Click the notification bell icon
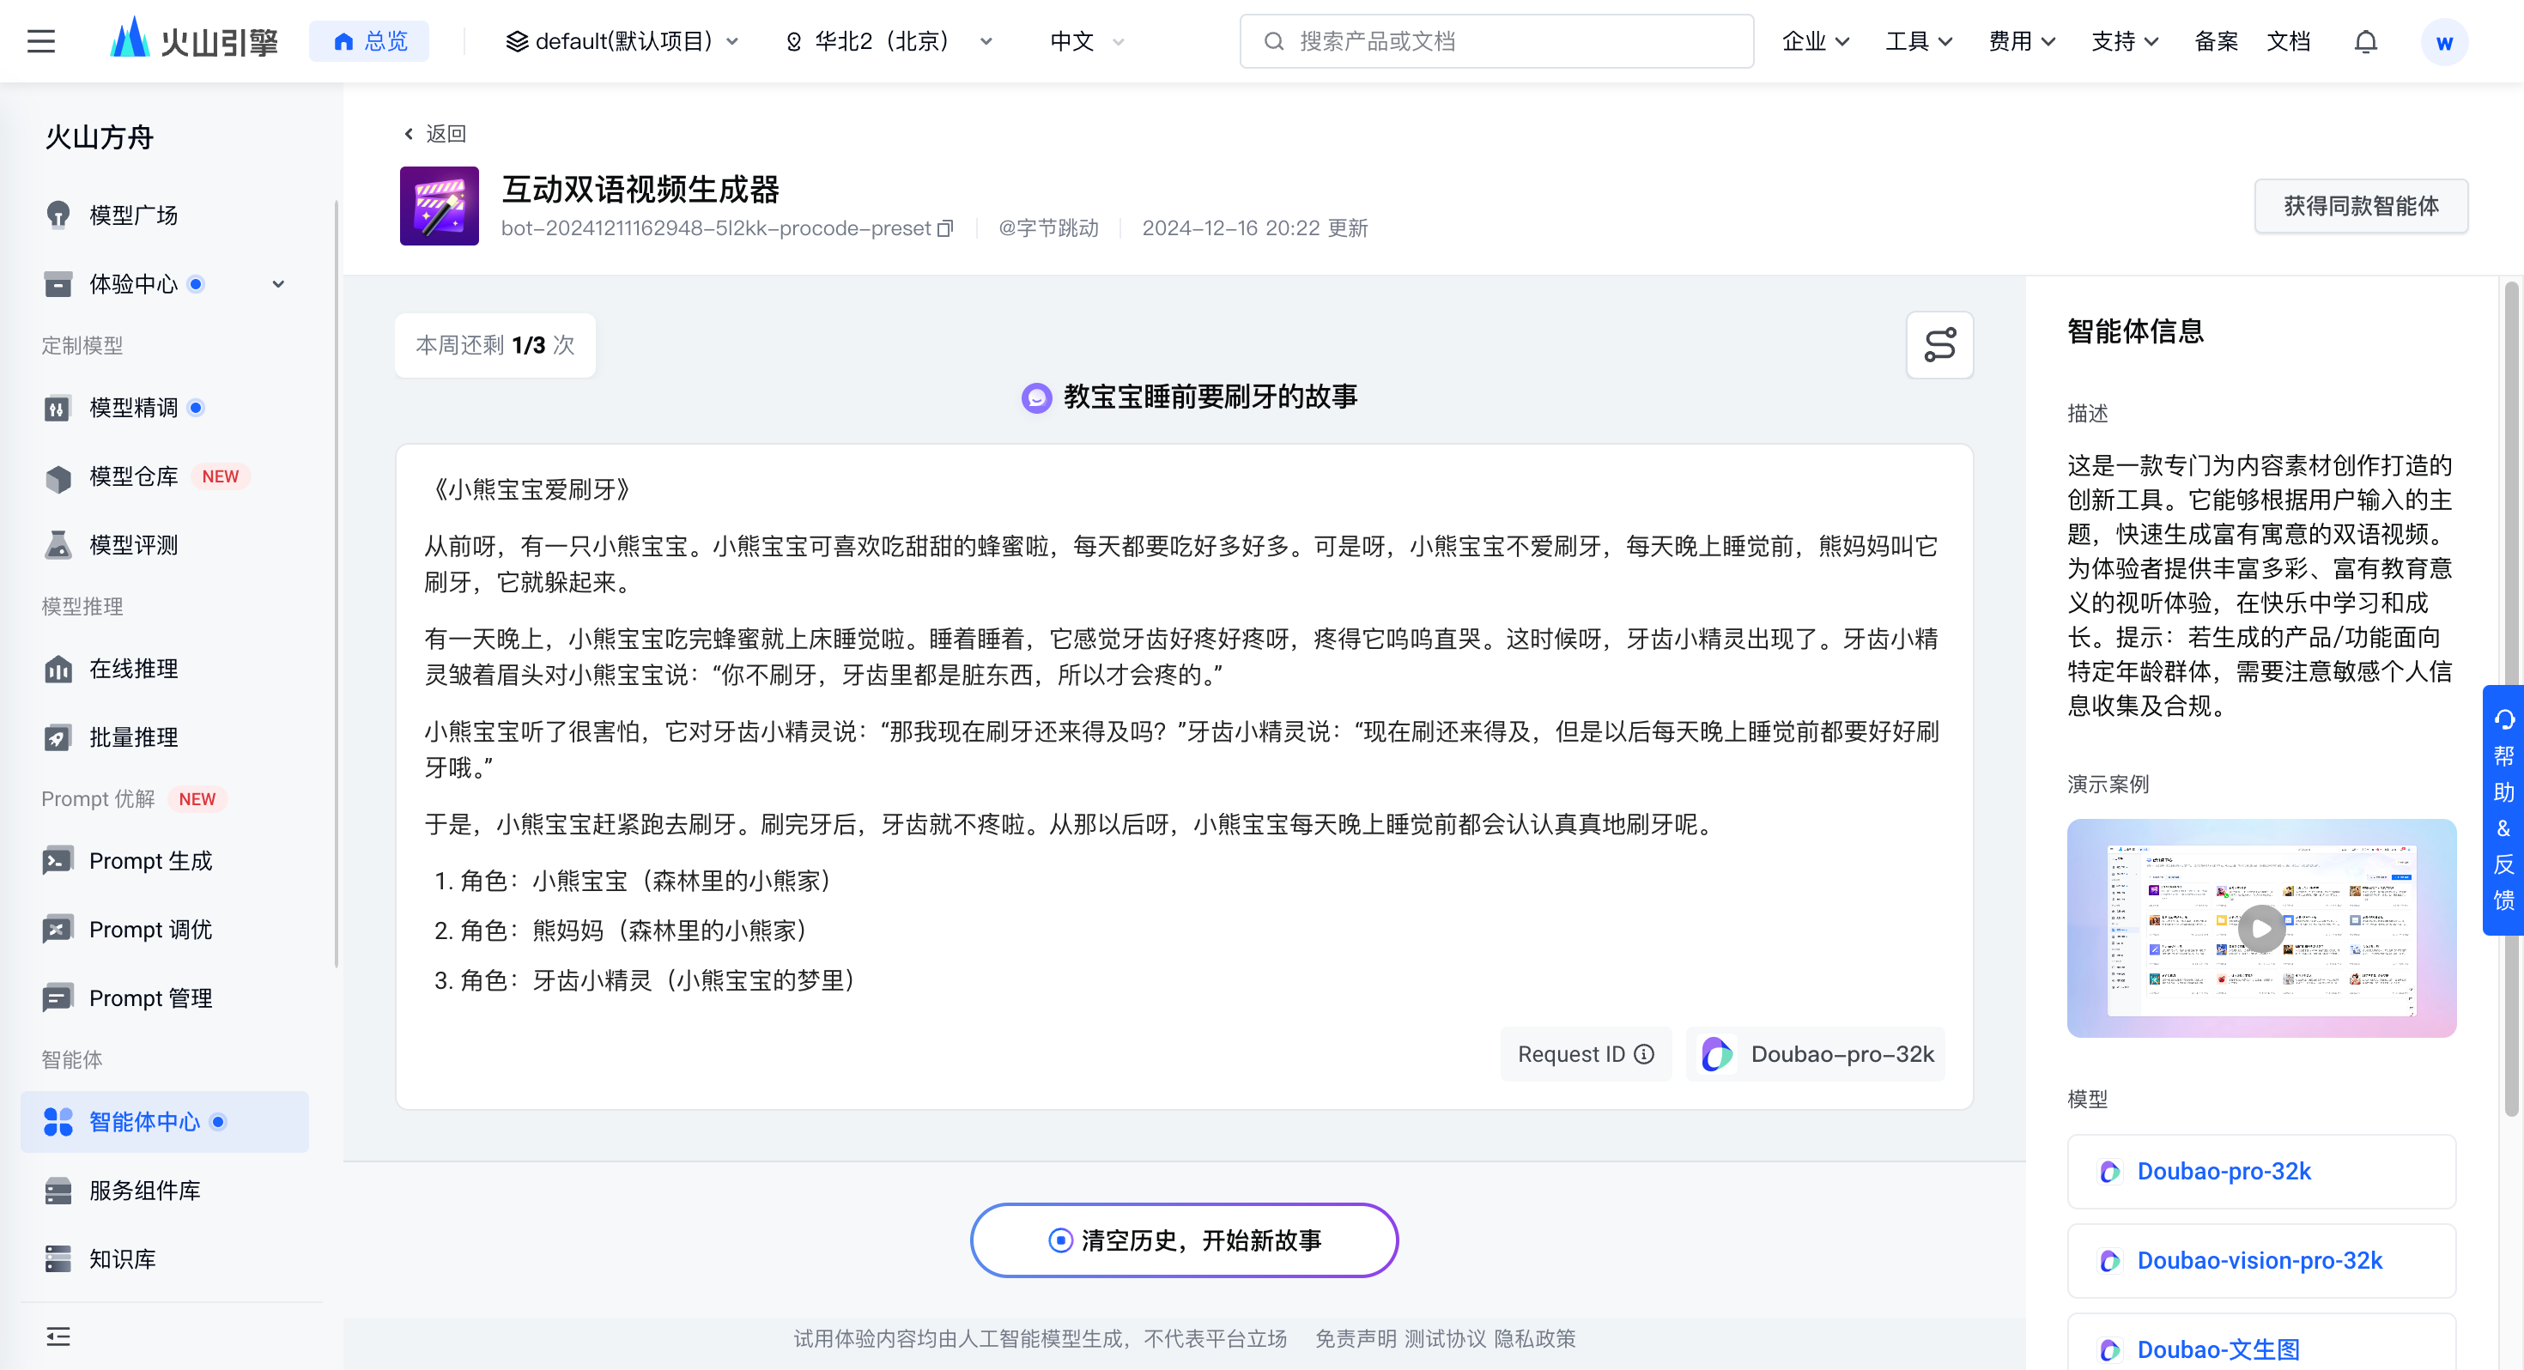 [x=2365, y=41]
